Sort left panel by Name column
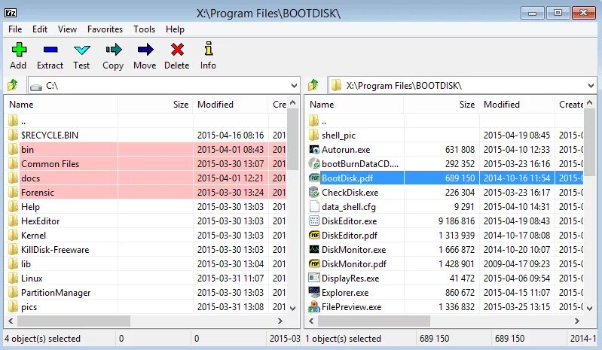This screenshot has height=350, width=602. click(61, 105)
